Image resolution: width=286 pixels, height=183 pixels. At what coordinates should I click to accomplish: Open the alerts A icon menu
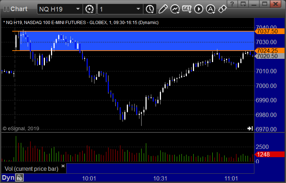tap(211, 9)
